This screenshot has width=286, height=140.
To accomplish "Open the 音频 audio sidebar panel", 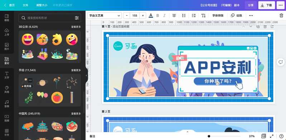I will [x=7, y=104].
